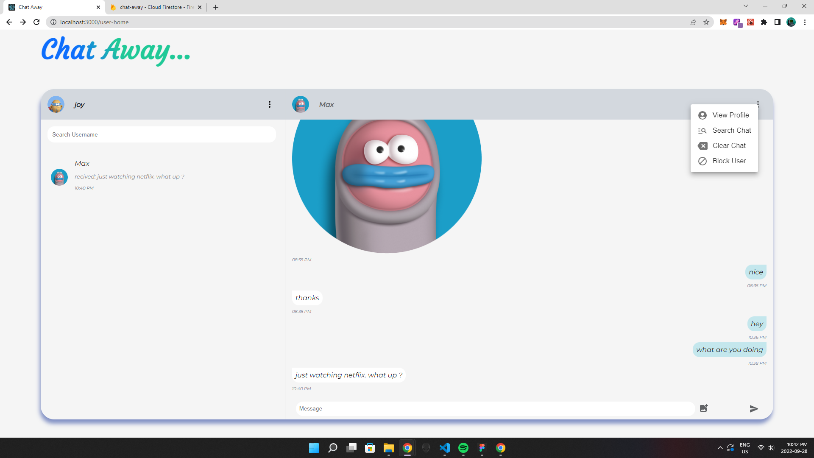Viewport: 814px width, 458px height.
Task: Select View Profile from the menu
Action: click(x=724, y=115)
